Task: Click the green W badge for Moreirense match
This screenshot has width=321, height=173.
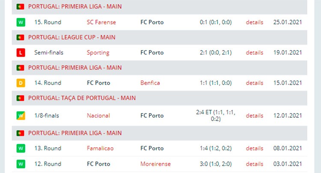Action: 21,164
